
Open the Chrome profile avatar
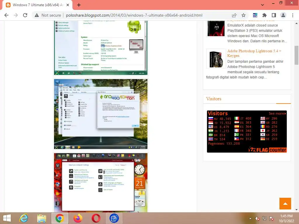point(283,15)
